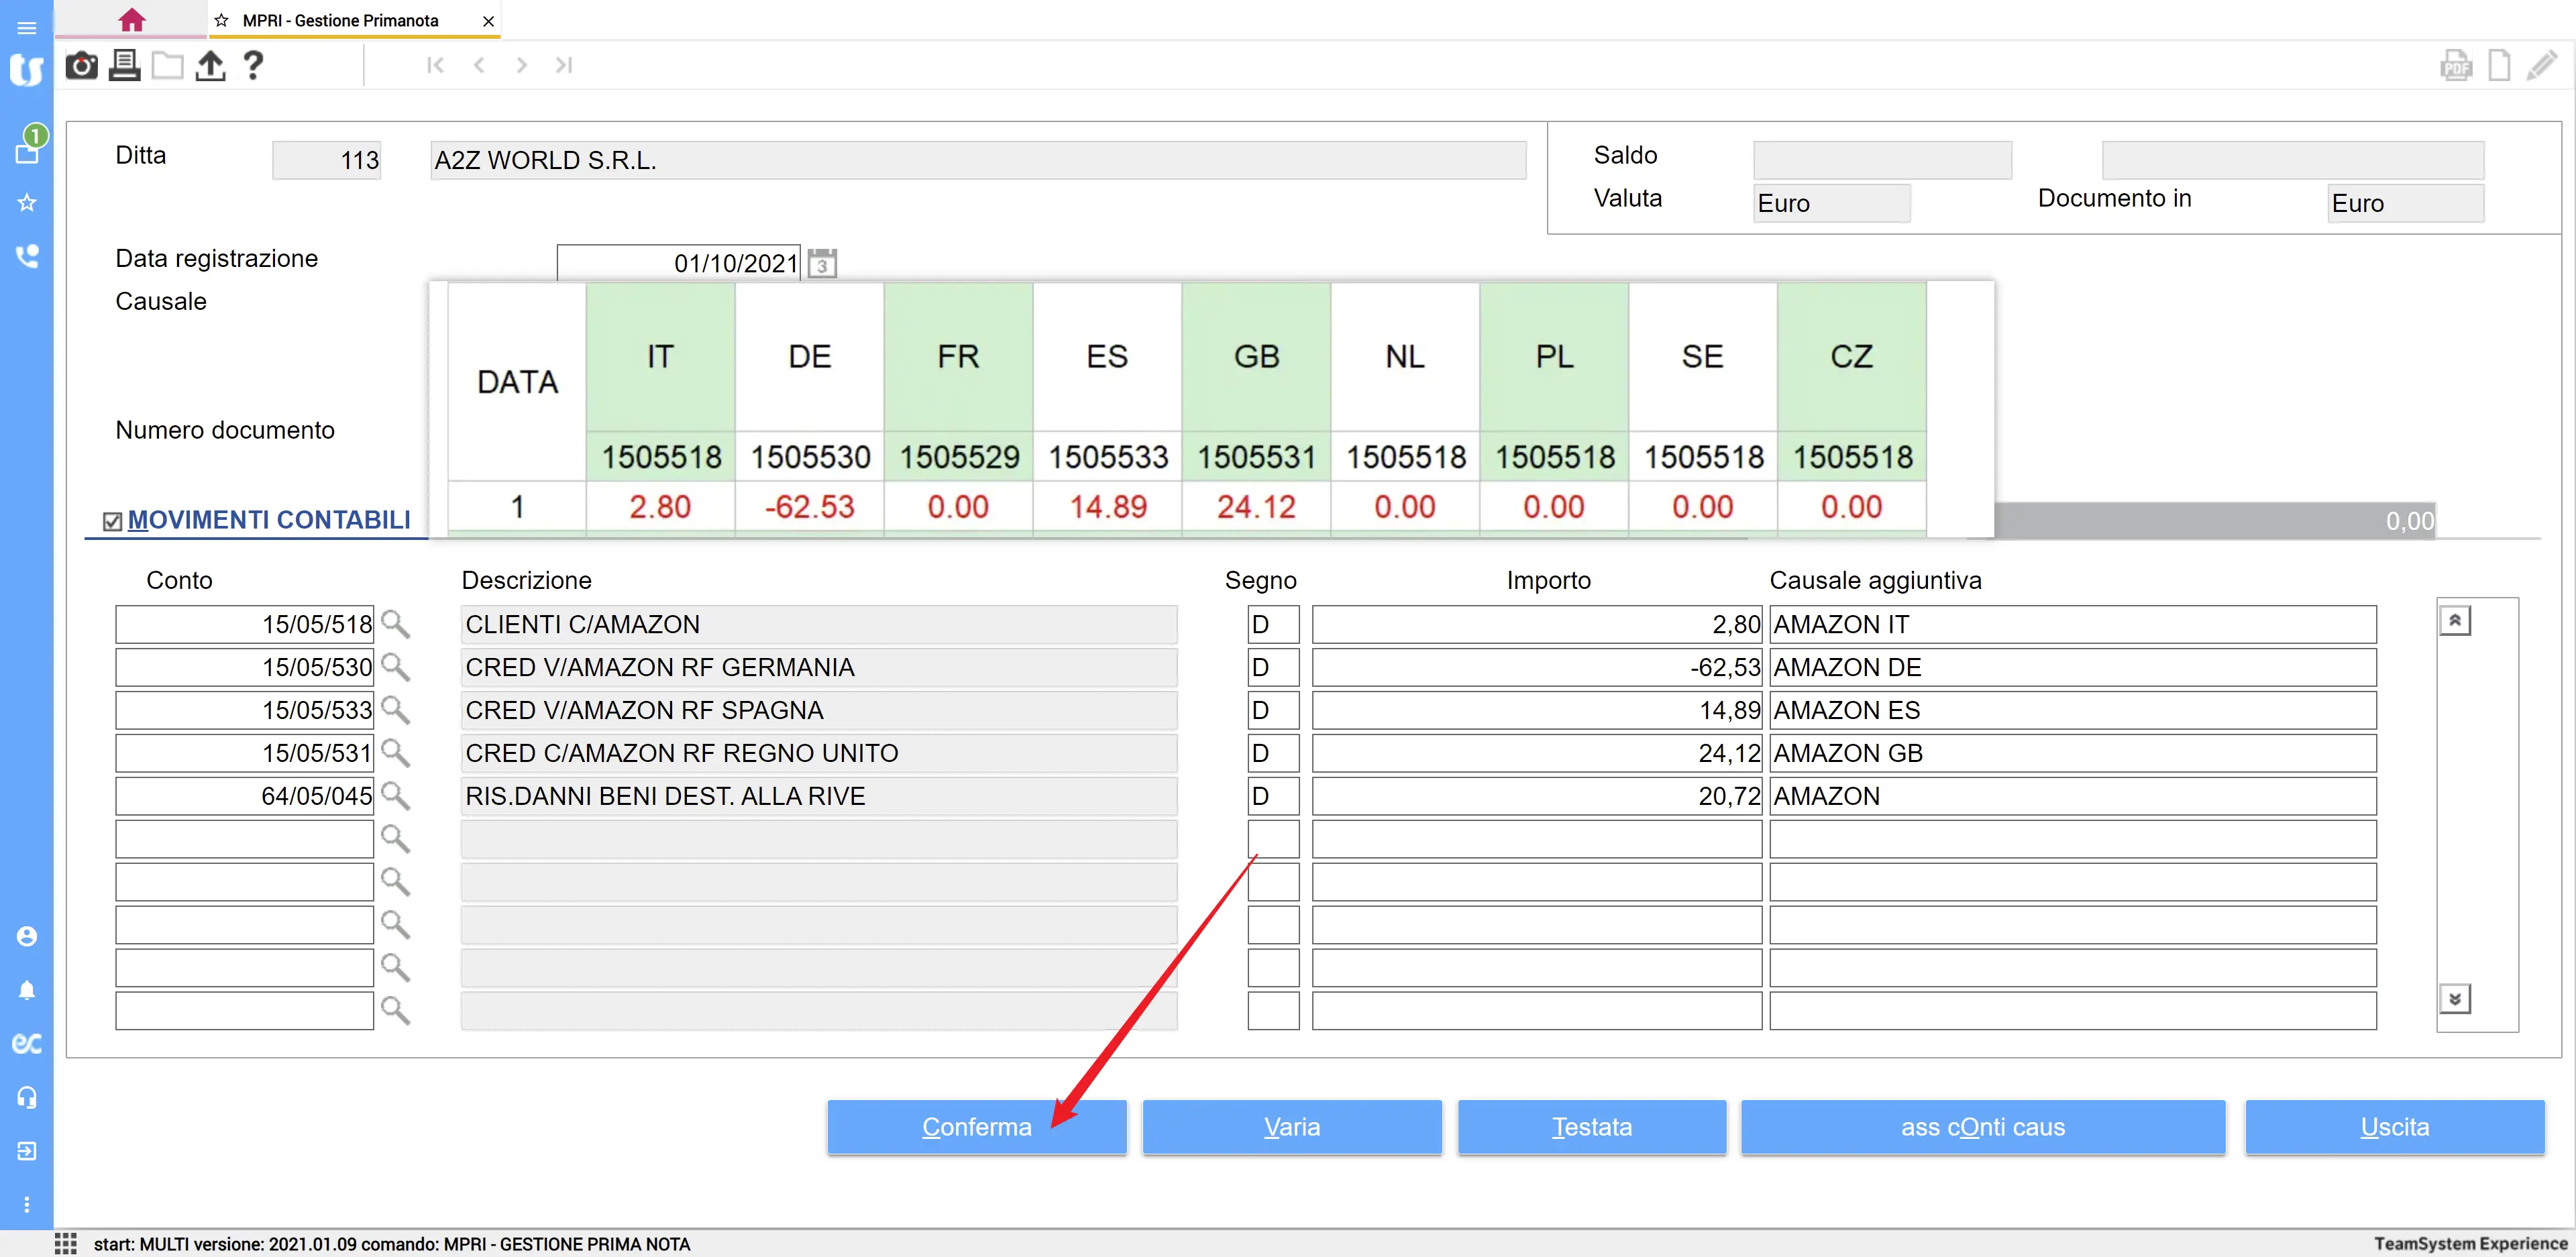Click the Importo field showing 20,72

tap(1536, 796)
